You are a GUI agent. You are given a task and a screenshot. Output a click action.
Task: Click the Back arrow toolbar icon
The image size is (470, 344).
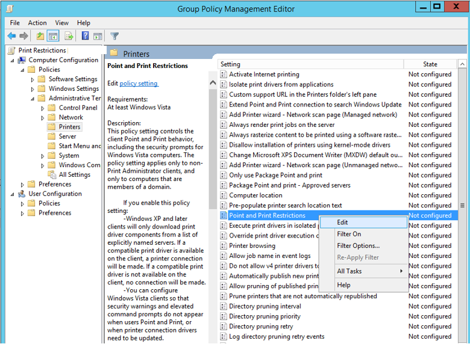[11, 36]
